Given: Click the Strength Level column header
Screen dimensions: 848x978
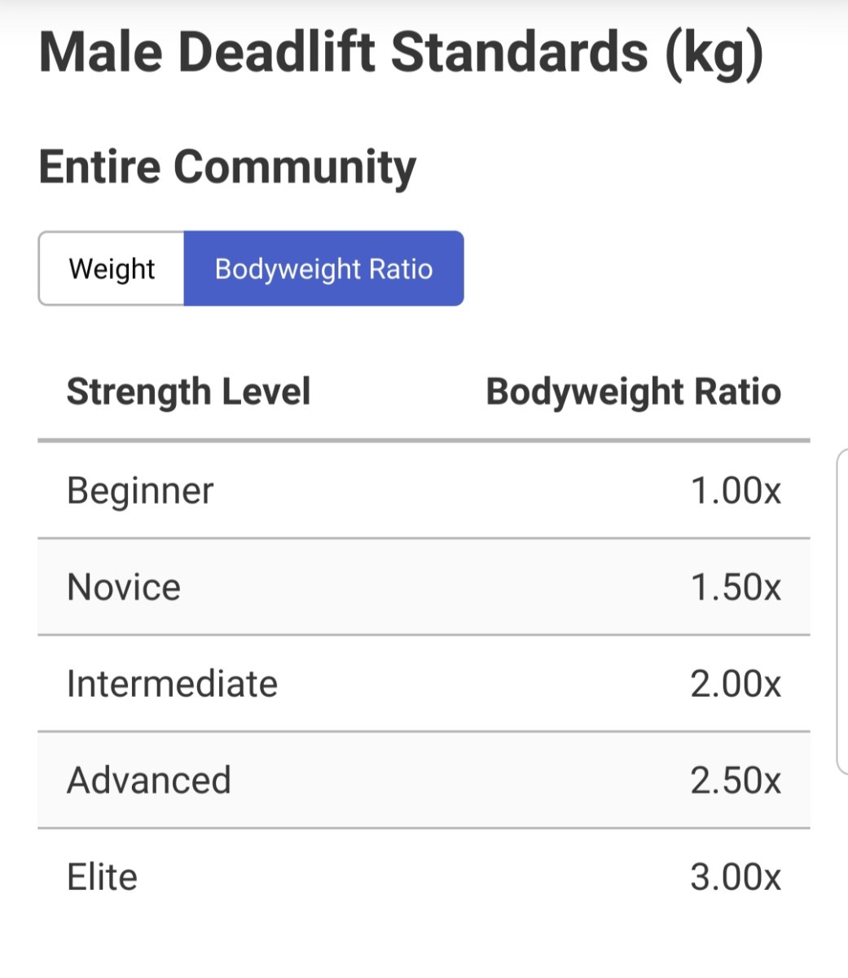Looking at the screenshot, I should tap(188, 392).
